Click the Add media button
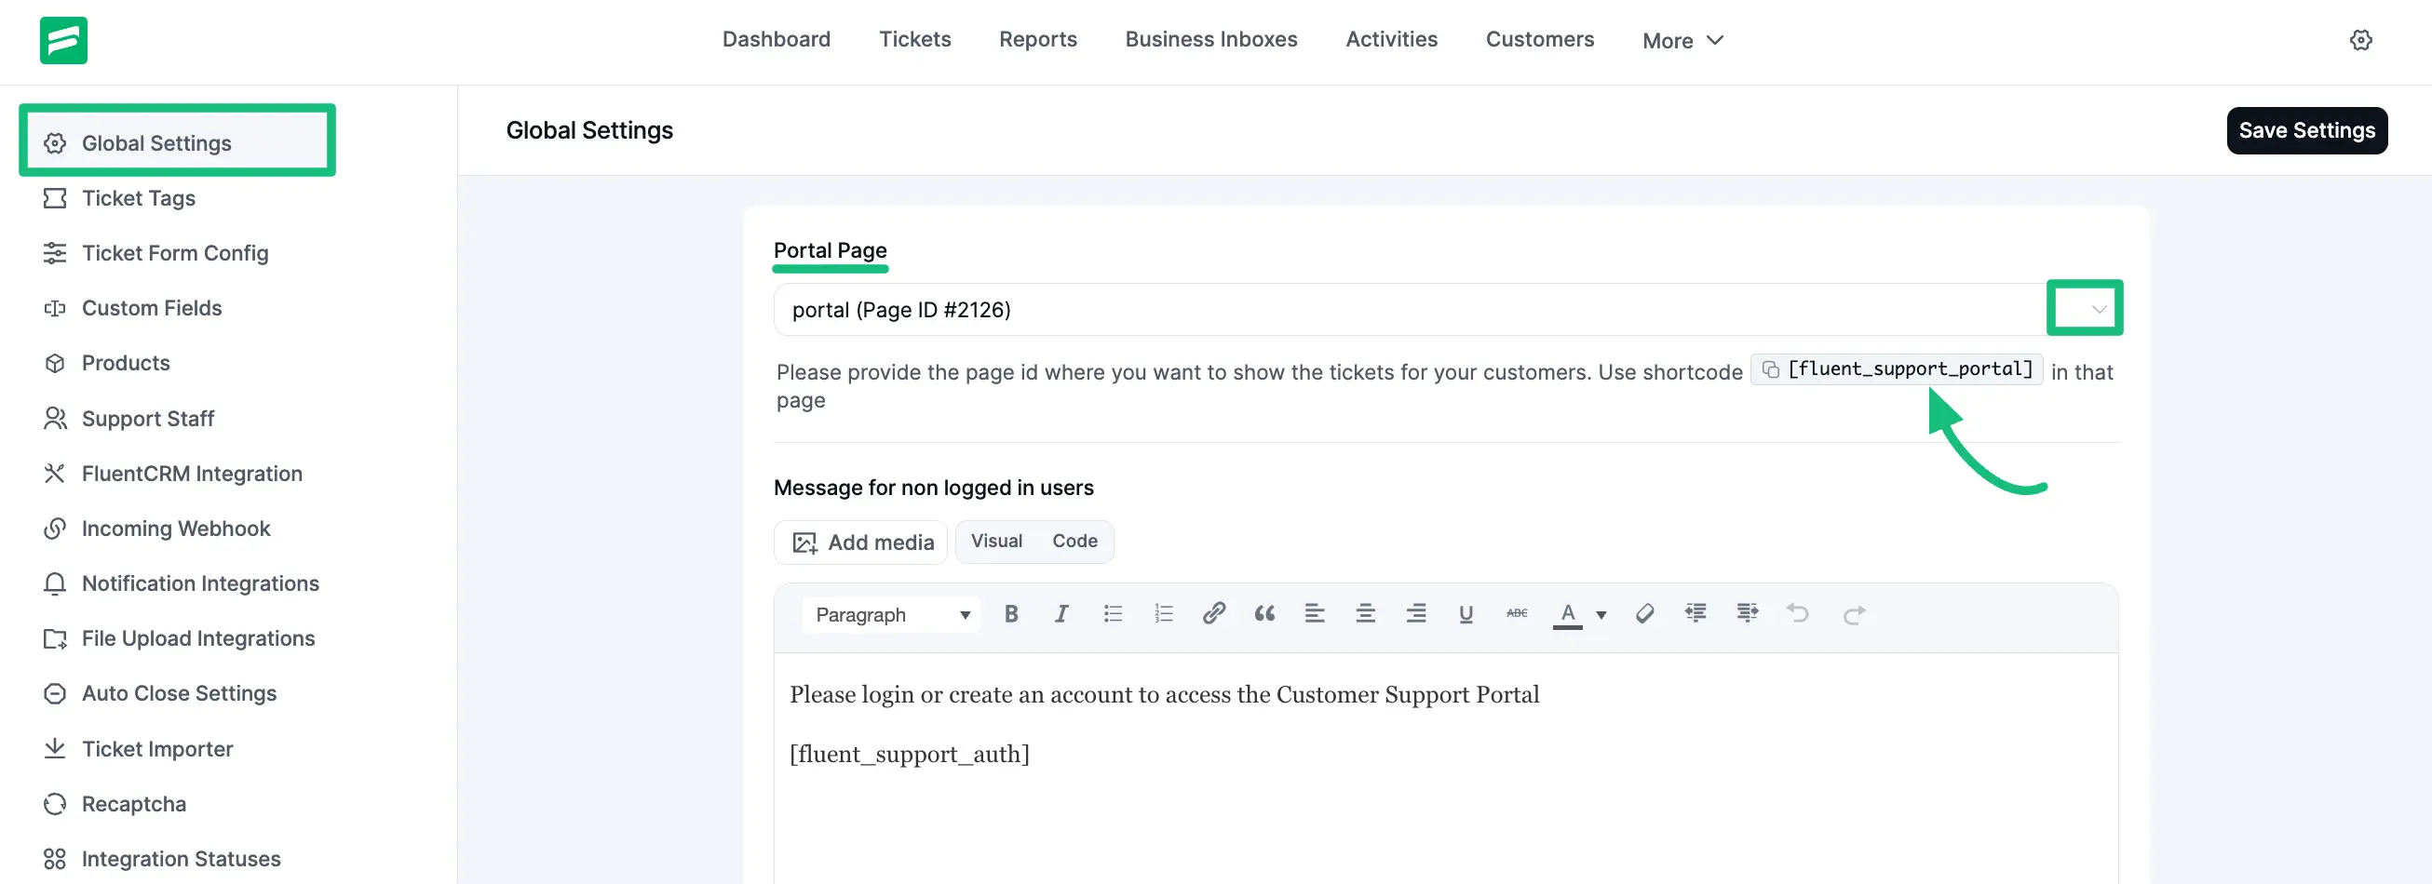Screen dimensions: 2432x884 pos(860,542)
